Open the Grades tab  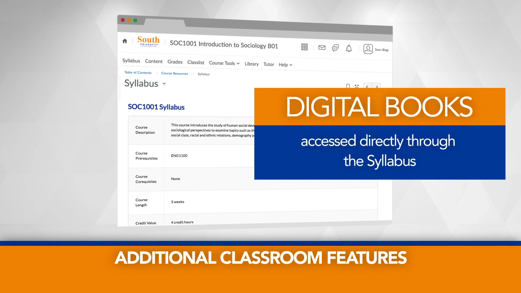click(175, 62)
